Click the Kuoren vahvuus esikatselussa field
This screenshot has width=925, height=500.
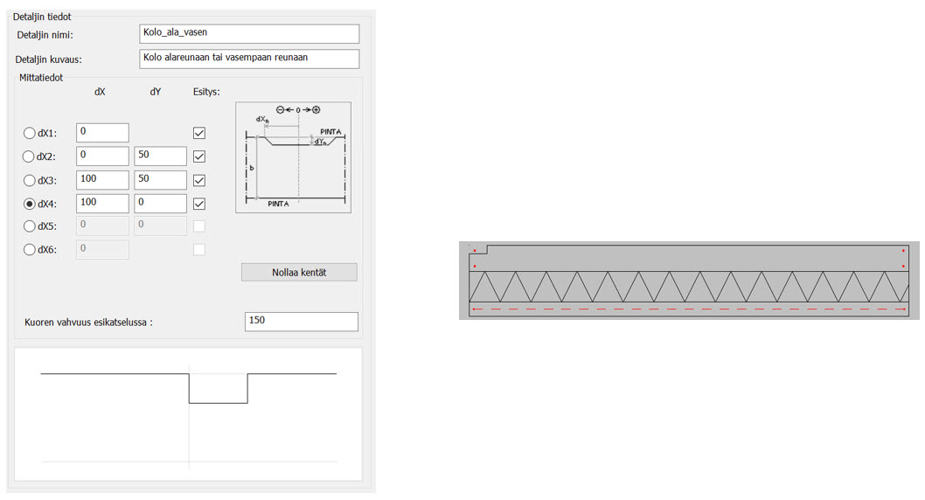302,321
